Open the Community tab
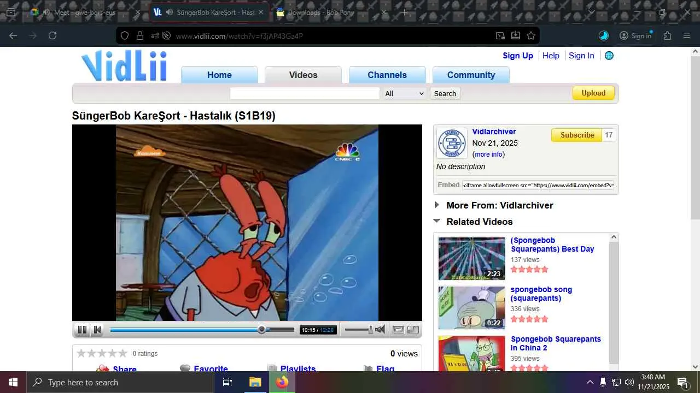The height and width of the screenshot is (393, 700). coord(471,75)
